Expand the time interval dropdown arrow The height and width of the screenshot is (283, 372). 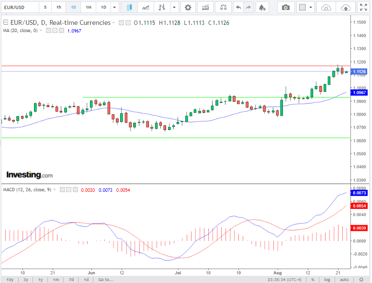pos(114,7)
